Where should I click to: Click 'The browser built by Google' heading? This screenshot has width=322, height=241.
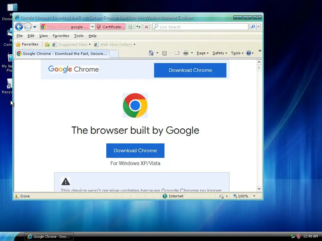[x=135, y=131]
